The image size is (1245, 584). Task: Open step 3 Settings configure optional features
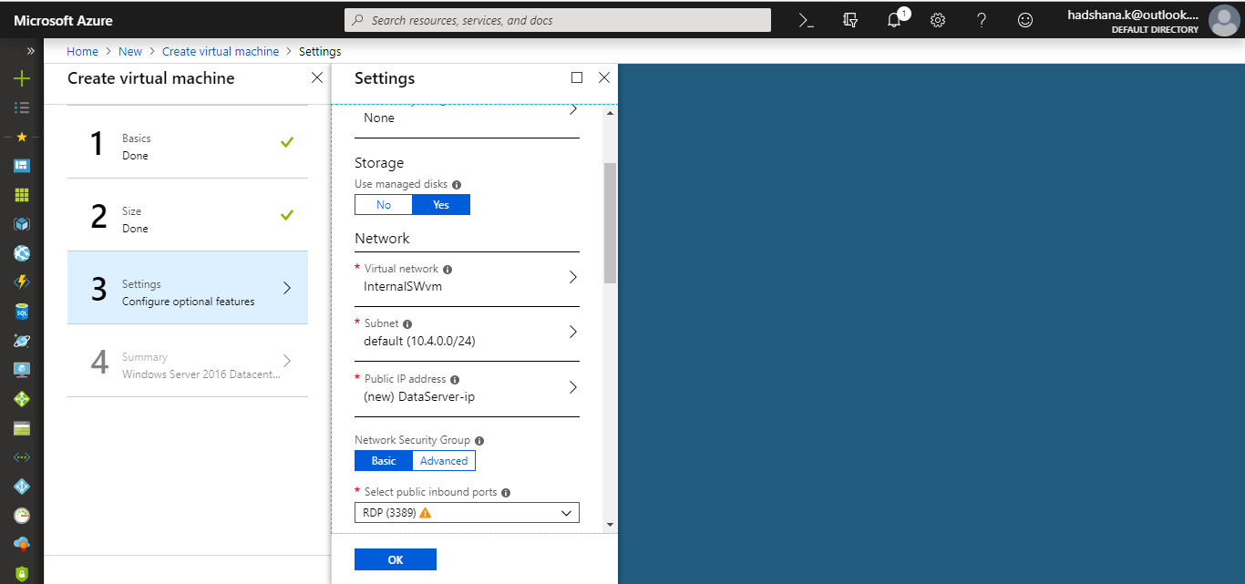tap(188, 288)
